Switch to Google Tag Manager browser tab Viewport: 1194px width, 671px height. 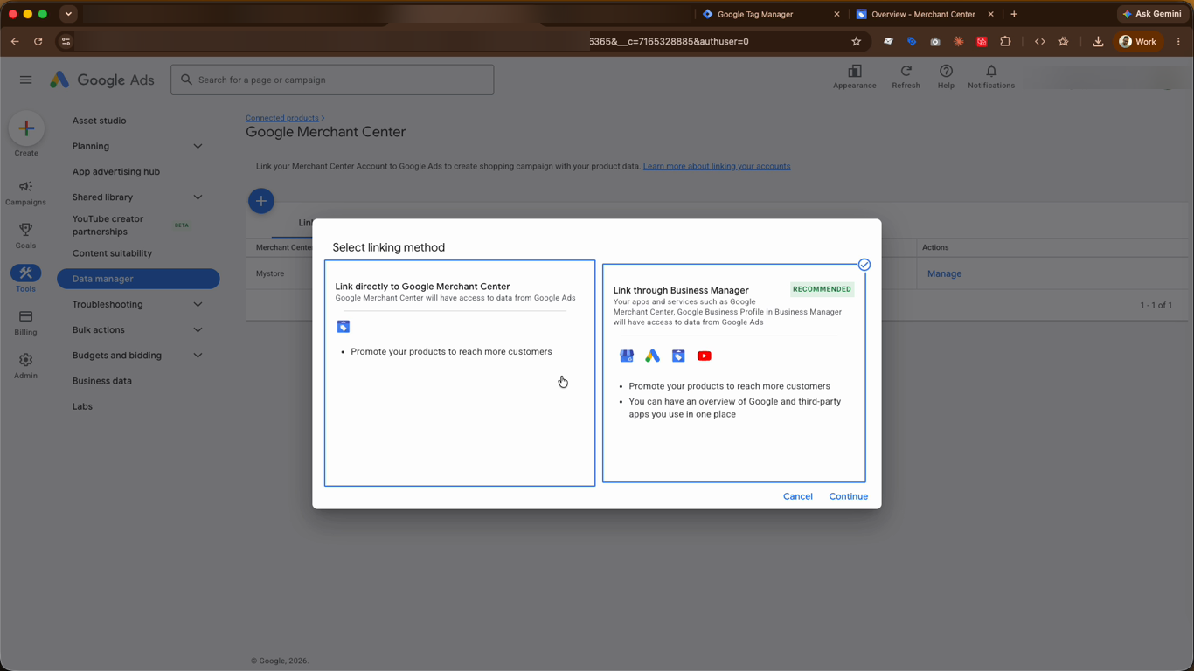point(769,14)
